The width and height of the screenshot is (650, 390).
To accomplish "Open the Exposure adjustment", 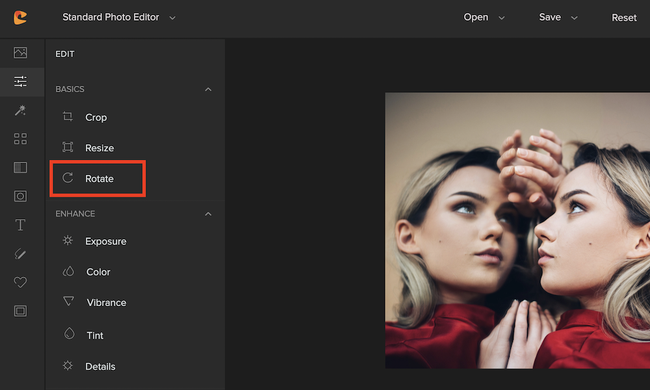I will [105, 241].
